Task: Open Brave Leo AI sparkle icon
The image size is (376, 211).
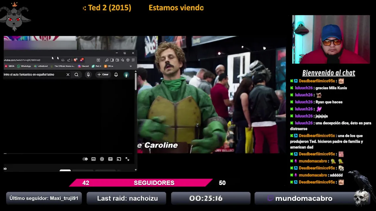Action: (122, 60)
